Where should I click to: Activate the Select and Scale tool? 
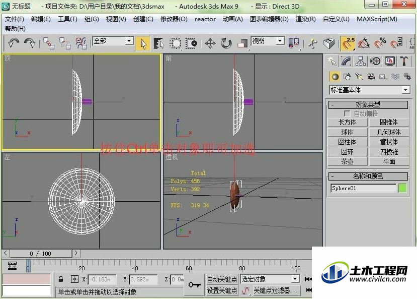(x=242, y=43)
